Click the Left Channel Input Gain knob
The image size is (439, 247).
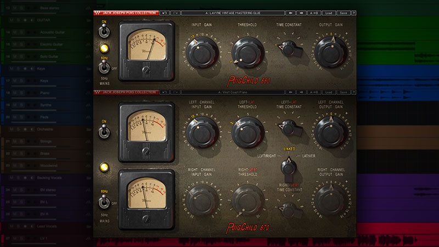pos(202,133)
